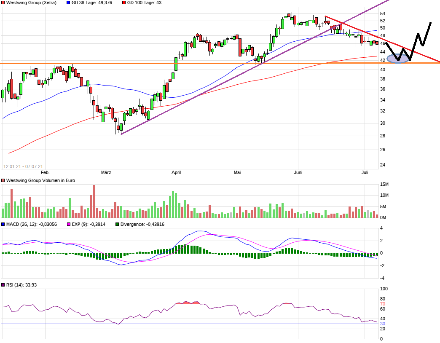
Task: Click RSI axis value 80
Action: [x=383, y=299]
